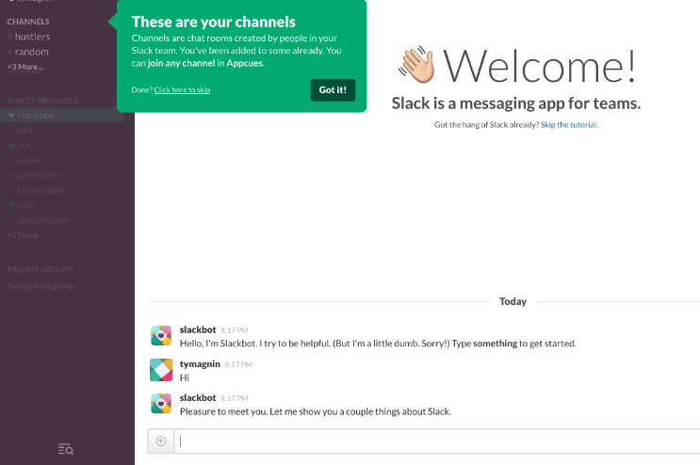Click the waving hand emoji
700x465 pixels.
pos(417,65)
